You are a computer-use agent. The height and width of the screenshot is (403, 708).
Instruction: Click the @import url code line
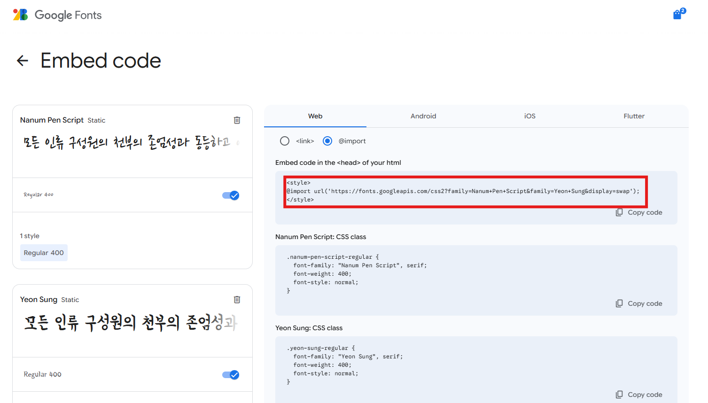[x=463, y=191]
